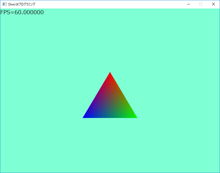This screenshot has height=173, width=220.
Task: Minimize the DirectX programming window
Action: click(x=188, y=4)
